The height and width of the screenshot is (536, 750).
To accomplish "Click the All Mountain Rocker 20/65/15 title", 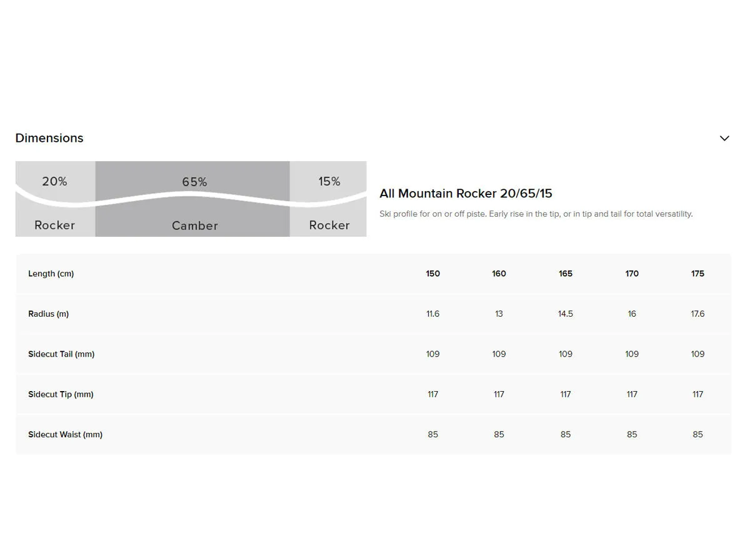I will (466, 194).
